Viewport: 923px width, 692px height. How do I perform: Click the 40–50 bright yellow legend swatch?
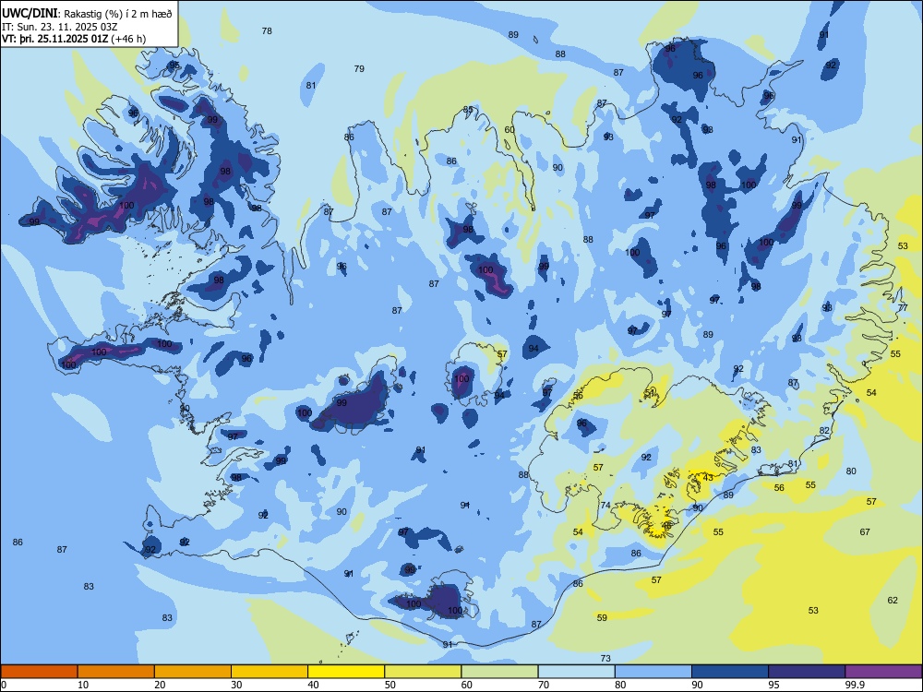tap(346, 672)
